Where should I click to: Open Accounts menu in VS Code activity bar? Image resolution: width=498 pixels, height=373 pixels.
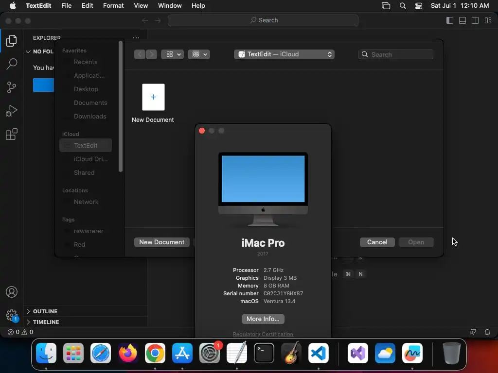coord(12,292)
